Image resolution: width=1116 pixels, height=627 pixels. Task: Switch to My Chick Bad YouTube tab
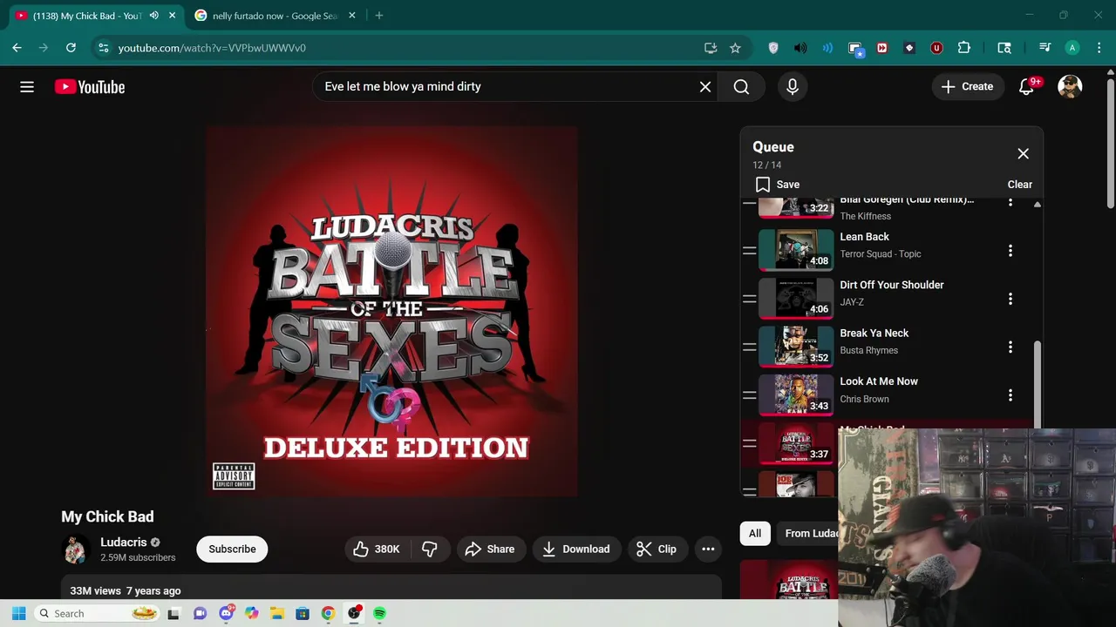(87, 16)
